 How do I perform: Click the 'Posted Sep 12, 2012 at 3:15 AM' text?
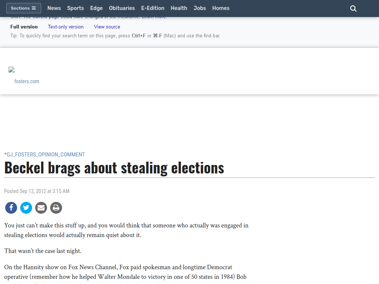(x=37, y=191)
